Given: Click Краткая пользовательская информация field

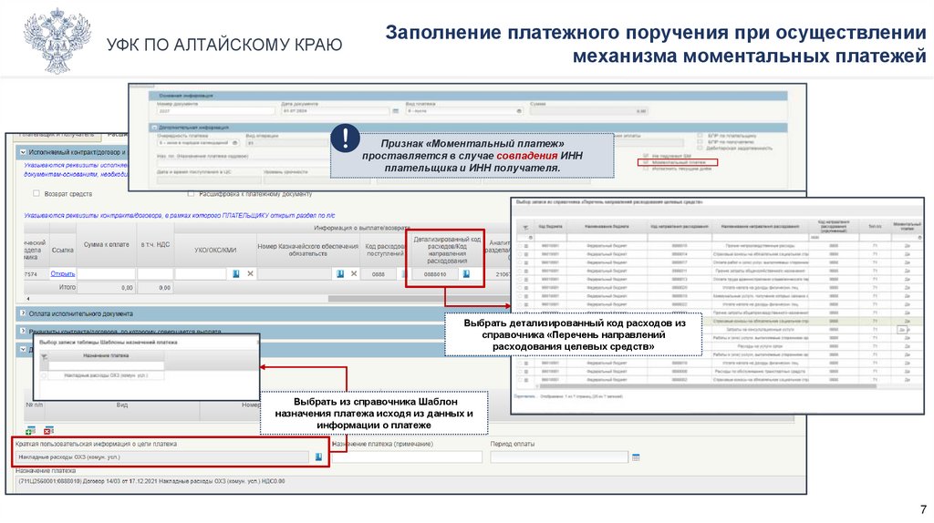Looking at the screenshot, I should [x=162, y=457].
